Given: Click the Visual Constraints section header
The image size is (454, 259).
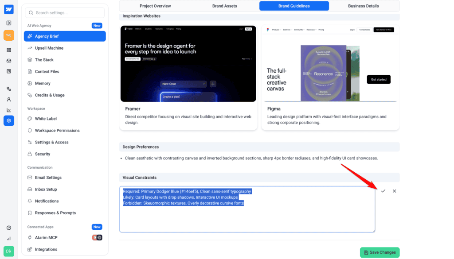Looking at the screenshot, I should tap(259, 178).
